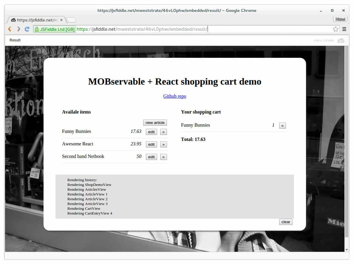
Task: Click the browser forward navigation arrow
Action: point(18,29)
